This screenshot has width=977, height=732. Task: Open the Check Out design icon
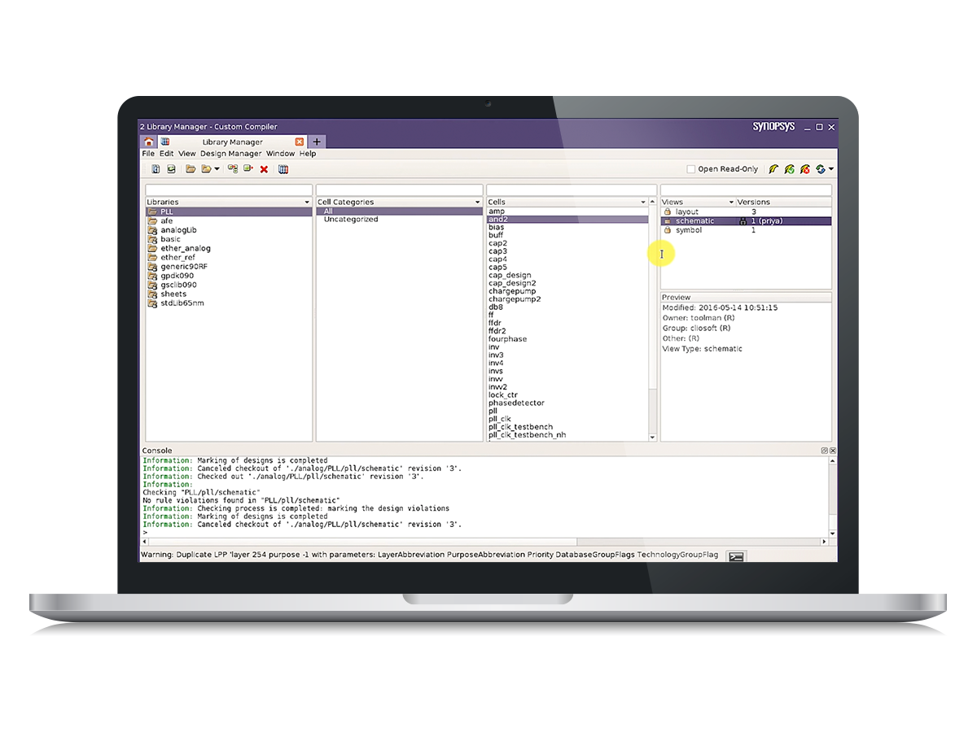click(773, 169)
